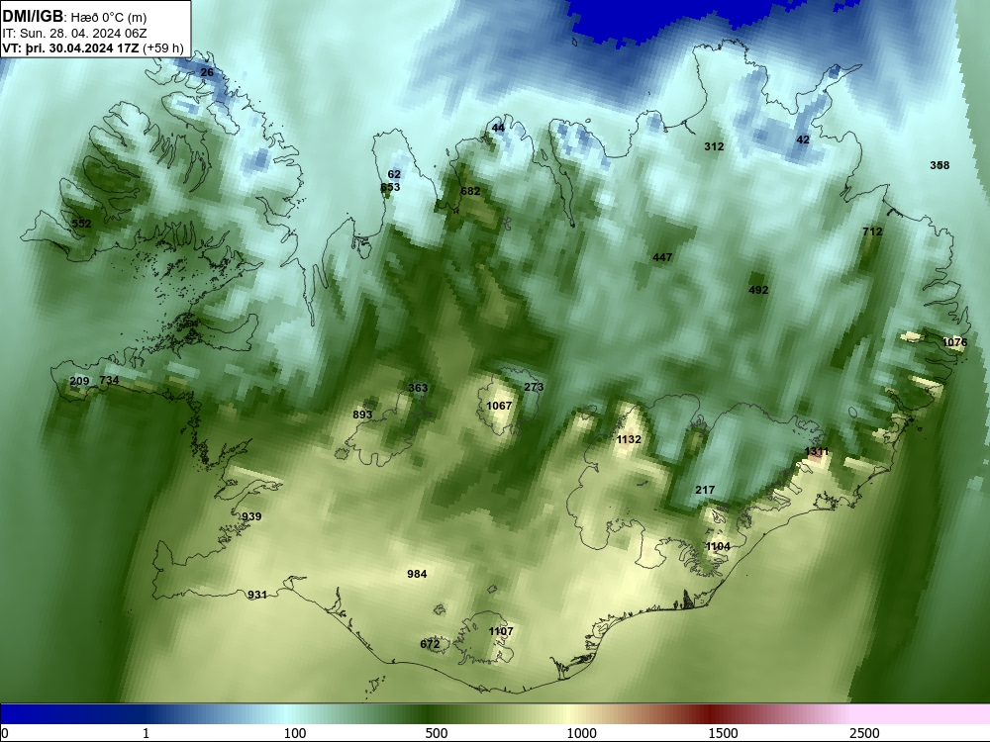Click the map value 42 in the northeast

click(803, 140)
